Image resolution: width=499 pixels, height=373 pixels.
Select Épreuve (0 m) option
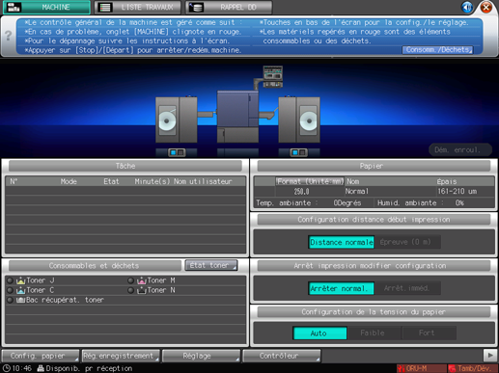[406, 242]
